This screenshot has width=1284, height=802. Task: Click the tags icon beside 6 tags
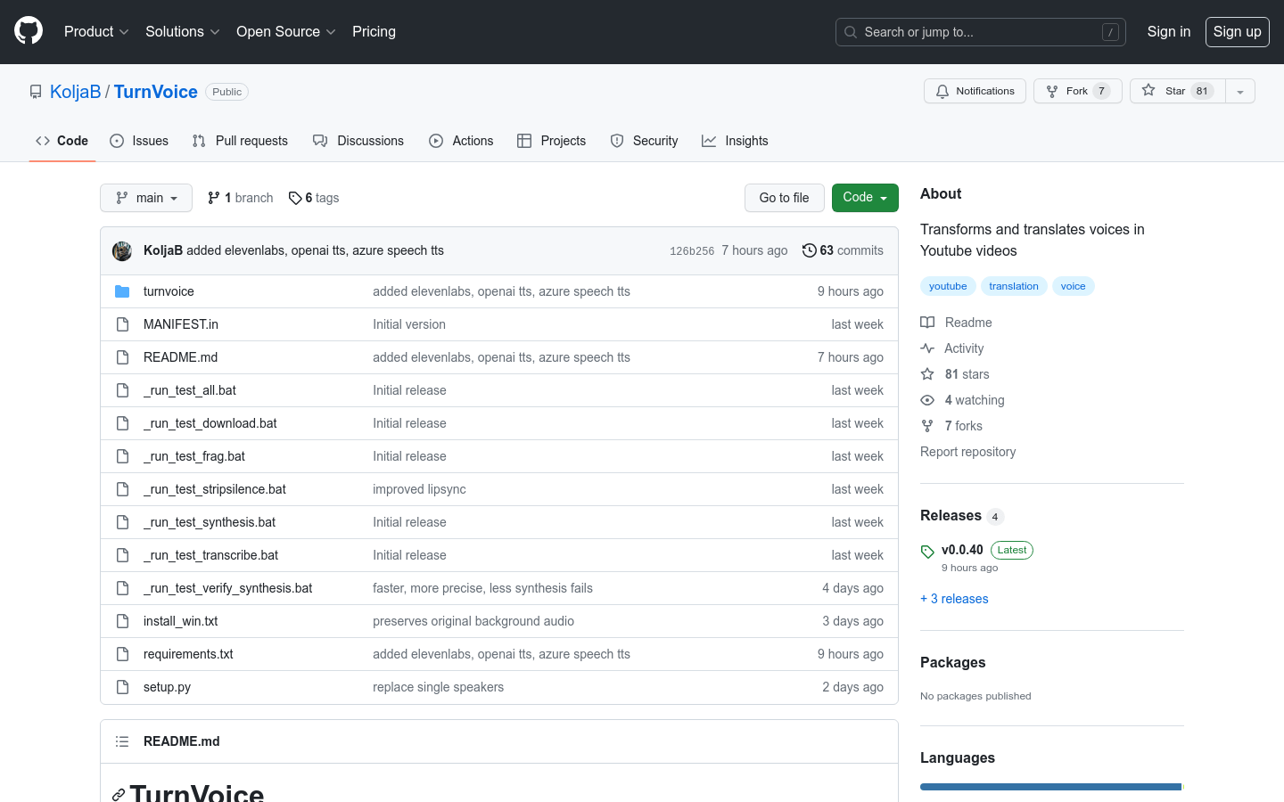295,198
